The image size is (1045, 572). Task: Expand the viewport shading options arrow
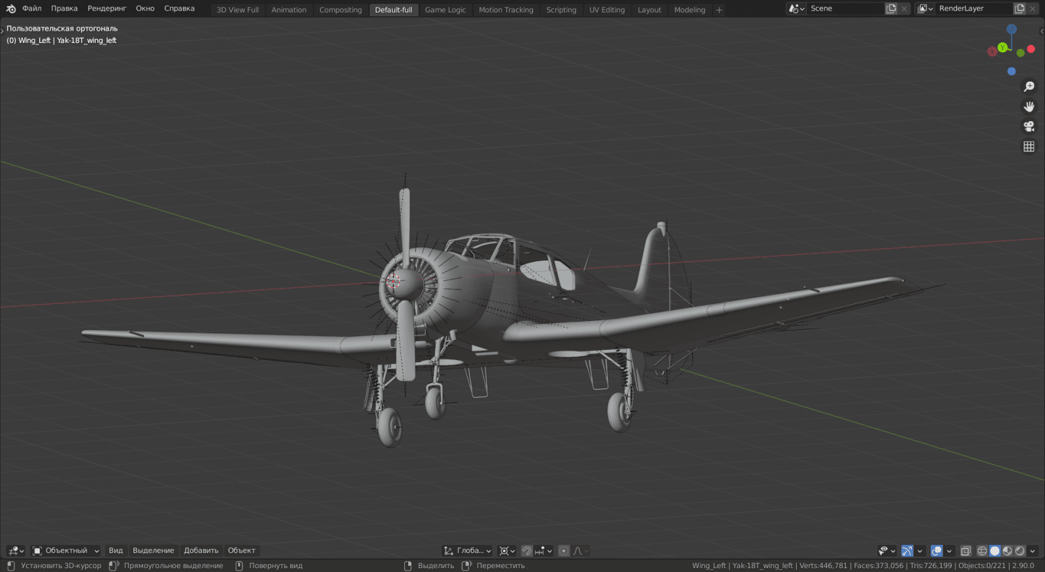[x=1033, y=551]
